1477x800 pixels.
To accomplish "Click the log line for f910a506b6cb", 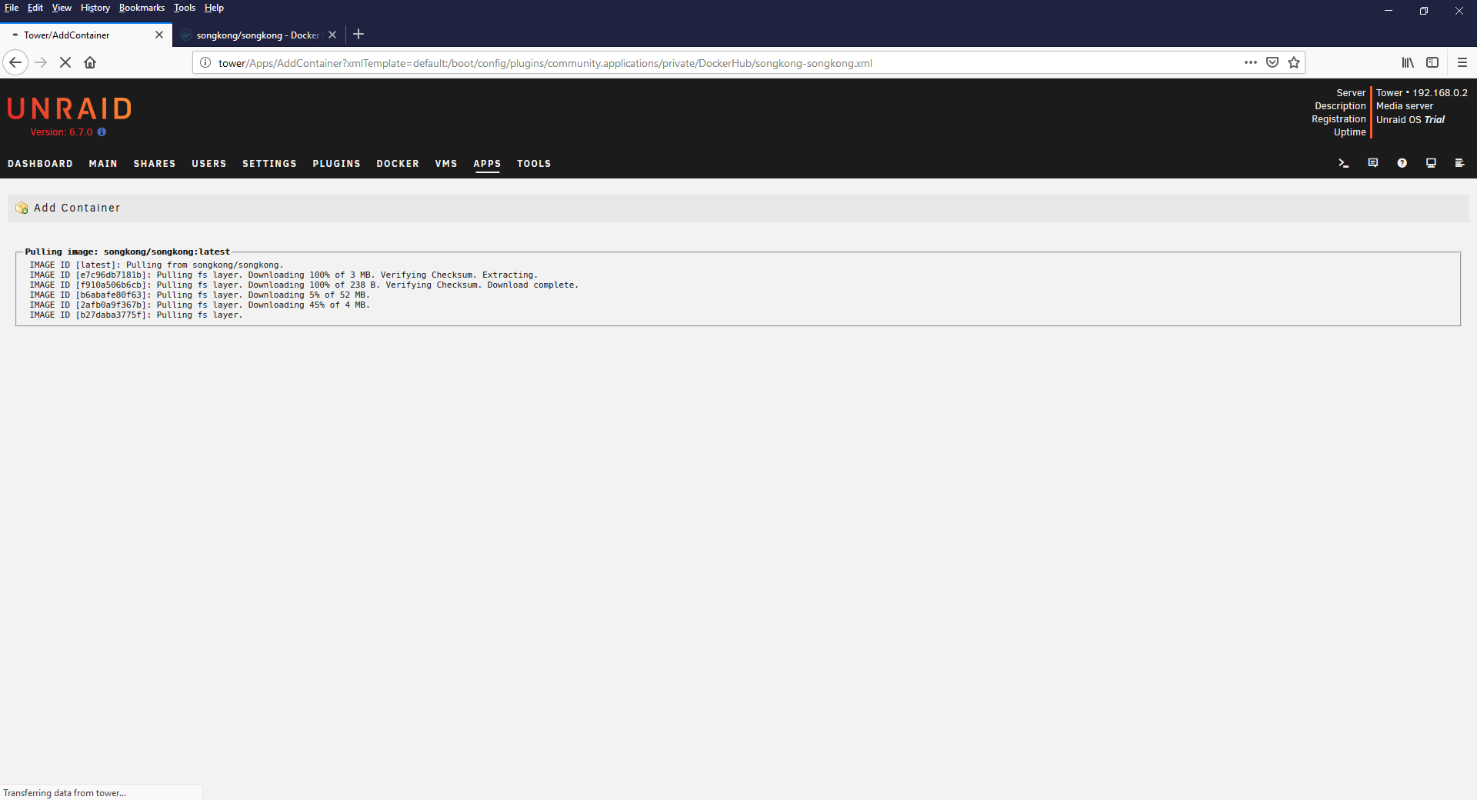I will 304,285.
